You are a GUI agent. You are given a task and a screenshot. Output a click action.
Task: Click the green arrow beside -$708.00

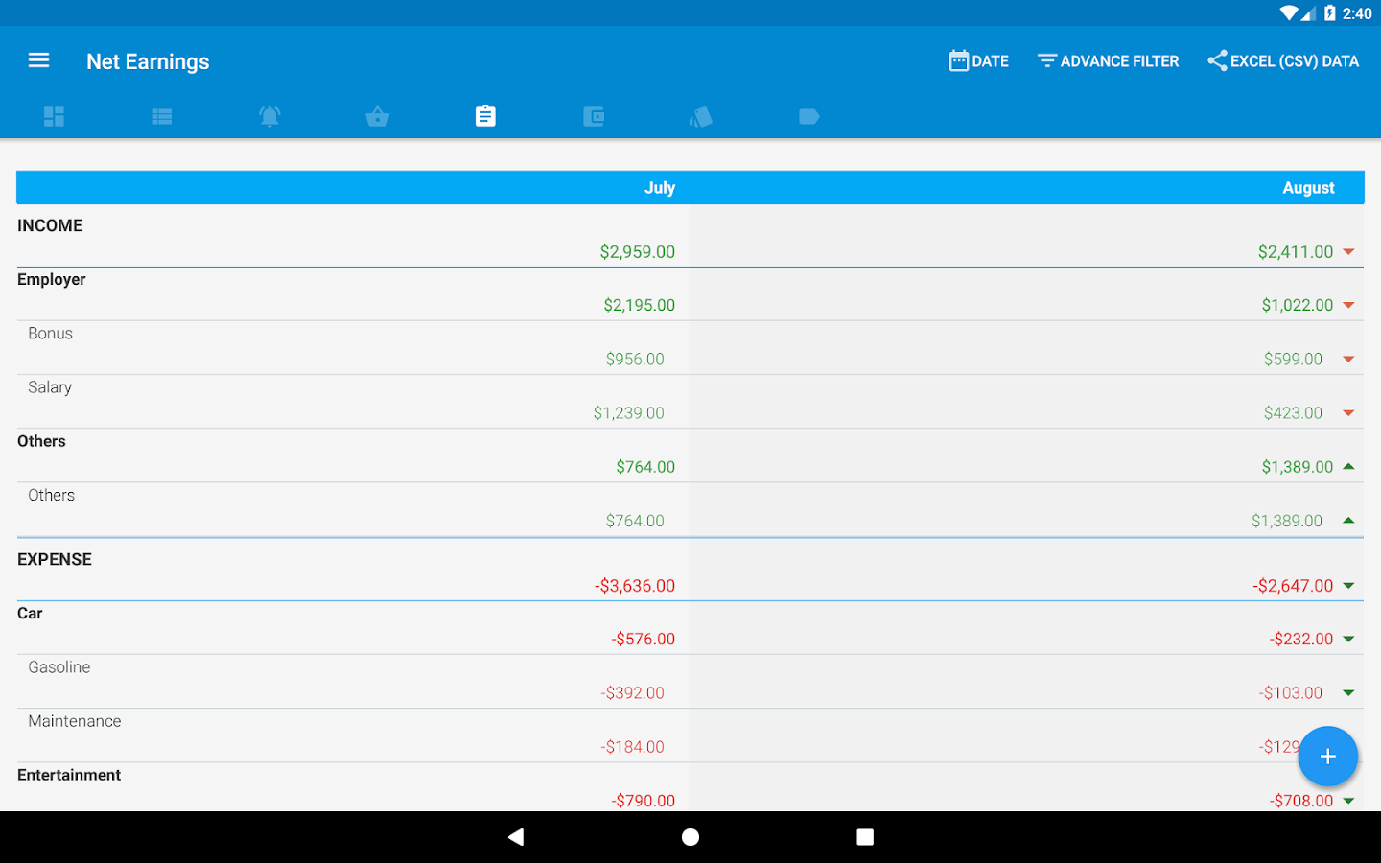tap(1348, 800)
